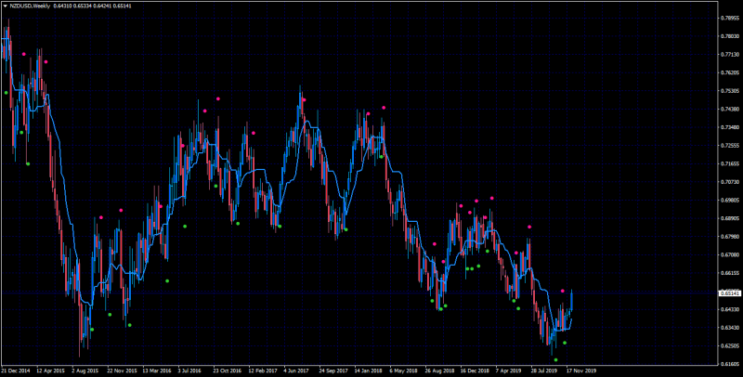Click the 0.61605 price axis label
Viewport: 743px width, 377px height.
coord(730,364)
